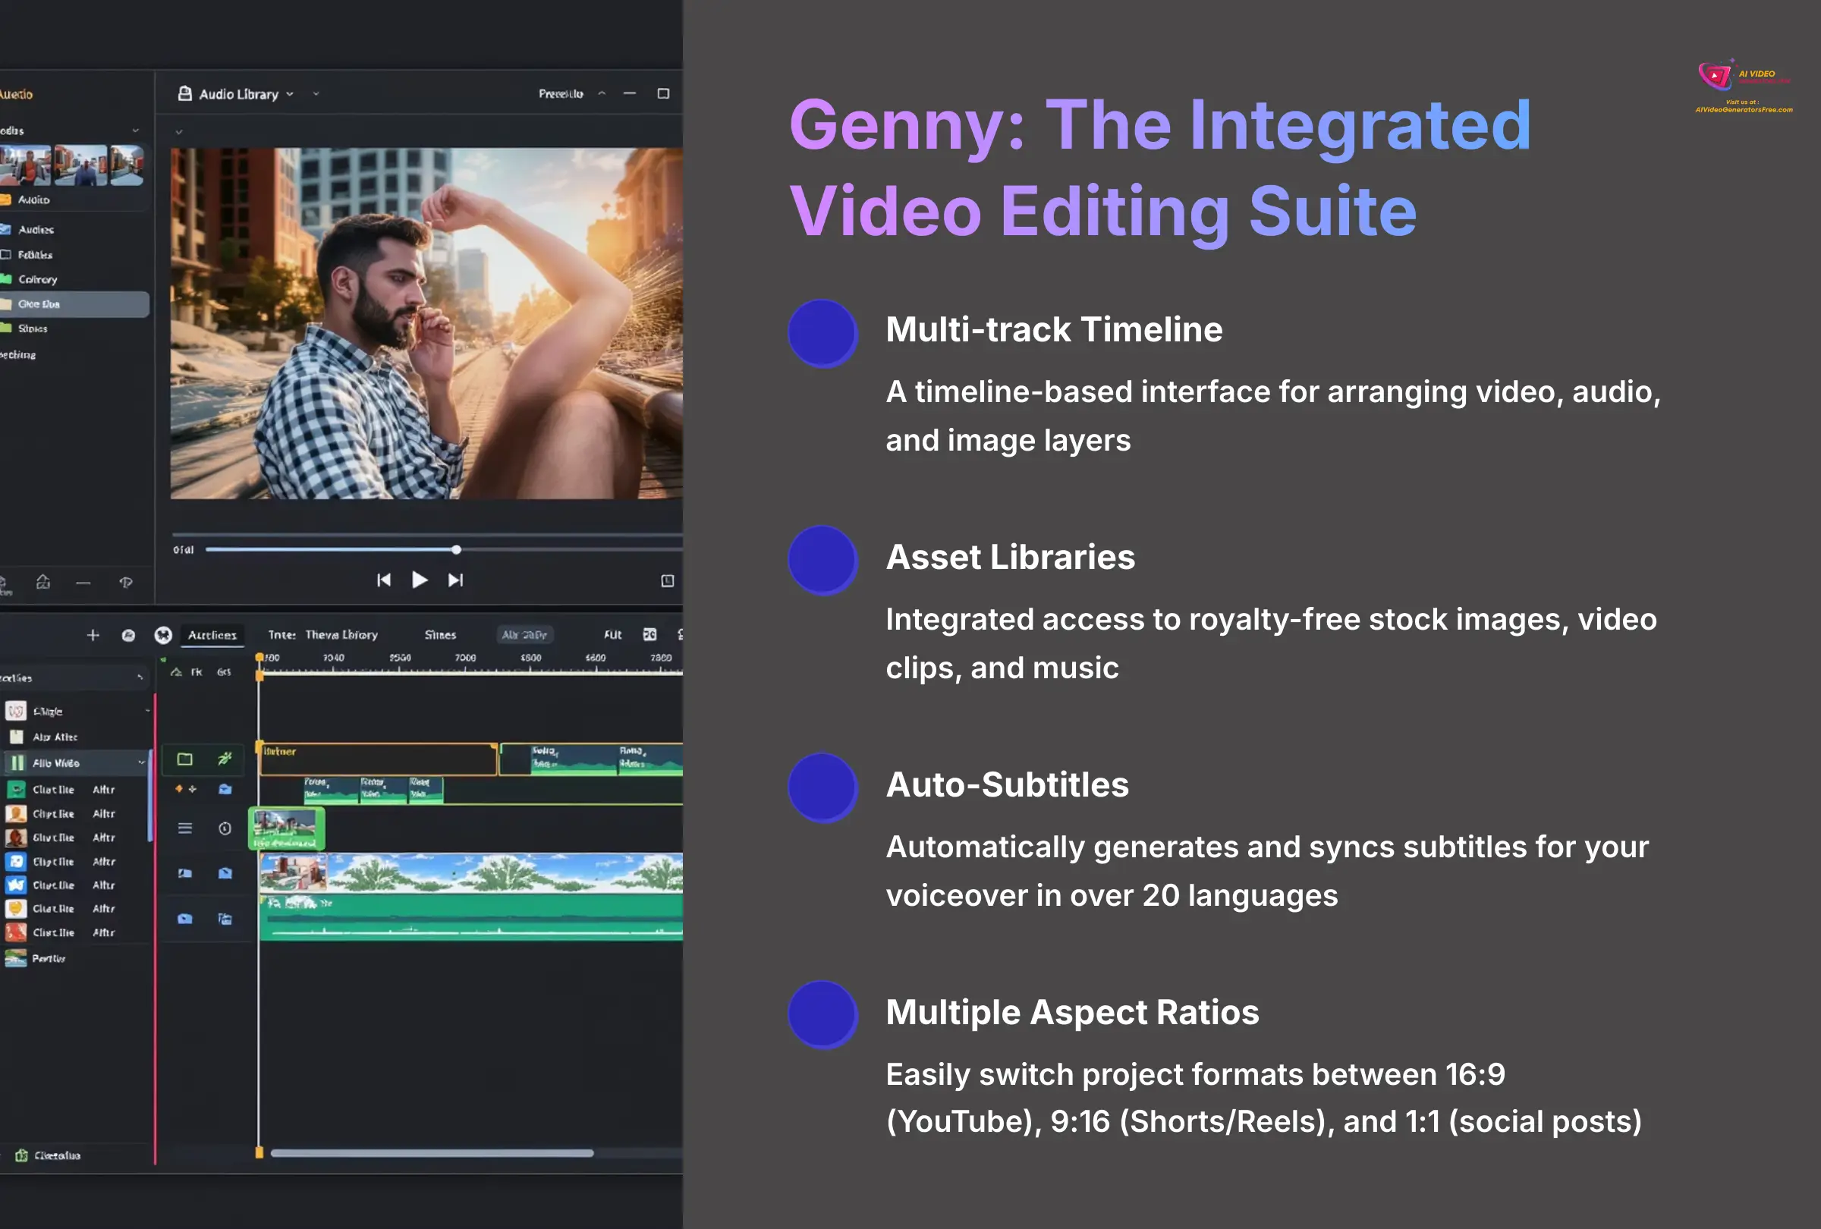Select the first media thumbnail with woman in orange
The height and width of the screenshot is (1229, 1821).
25,165
